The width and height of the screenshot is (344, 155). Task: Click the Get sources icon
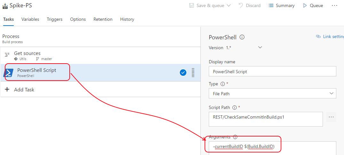[x=7, y=55]
